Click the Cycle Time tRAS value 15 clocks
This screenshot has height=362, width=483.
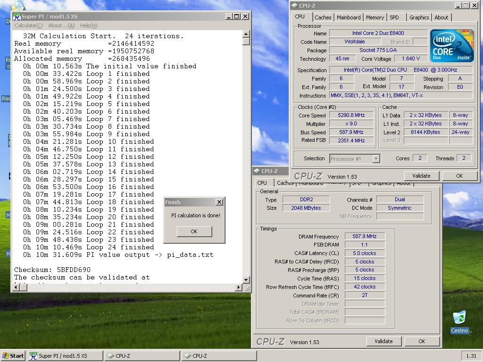[x=365, y=278]
